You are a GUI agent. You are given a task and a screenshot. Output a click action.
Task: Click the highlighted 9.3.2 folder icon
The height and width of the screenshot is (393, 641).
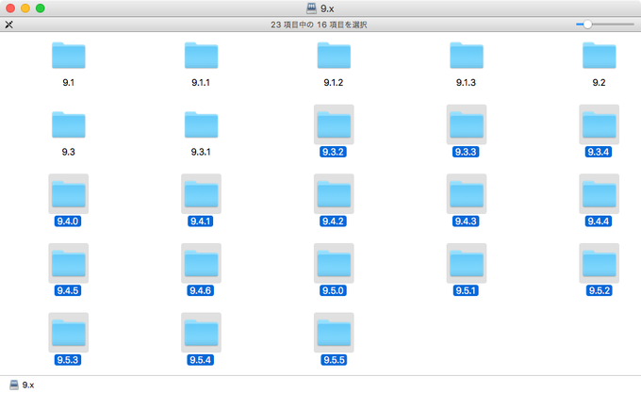coord(334,124)
